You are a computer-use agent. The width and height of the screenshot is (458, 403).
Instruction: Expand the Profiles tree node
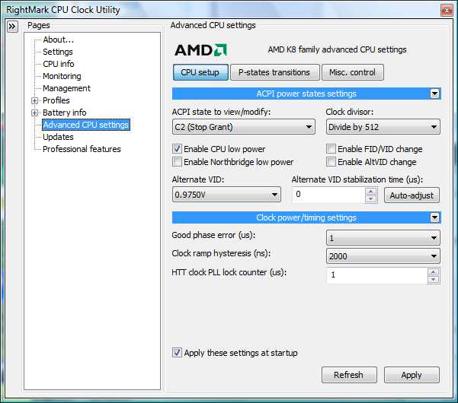34,101
